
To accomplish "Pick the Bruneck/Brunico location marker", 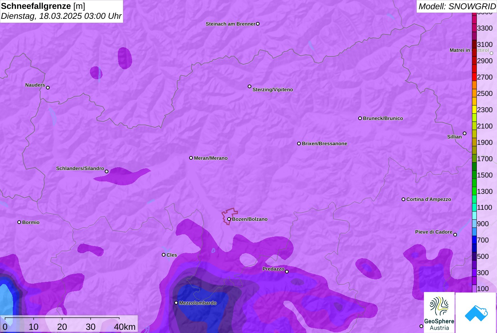I will (x=360, y=118).
